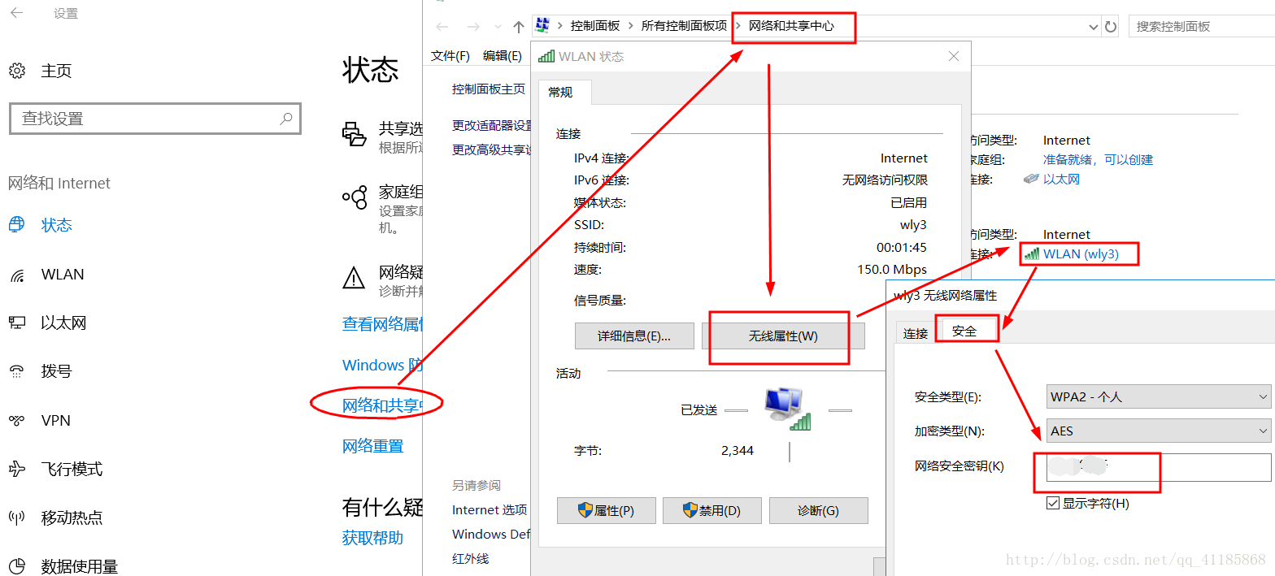
Task: Switch to the 连接 tab in wly3 properties
Action: (916, 333)
